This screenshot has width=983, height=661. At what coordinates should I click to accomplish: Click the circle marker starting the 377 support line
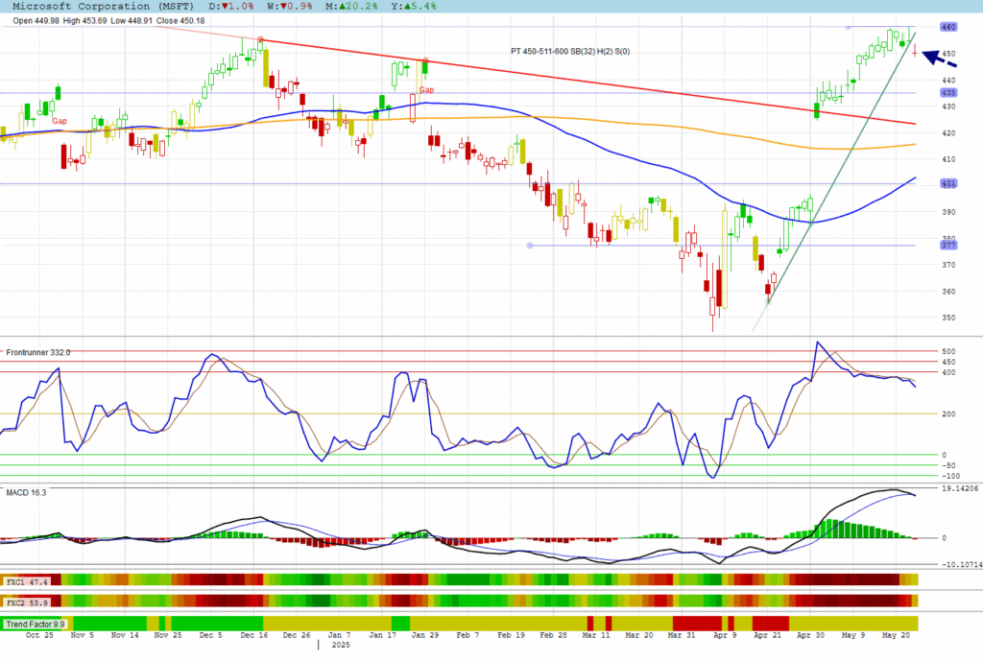pyautogui.click(x=530, y=246)
